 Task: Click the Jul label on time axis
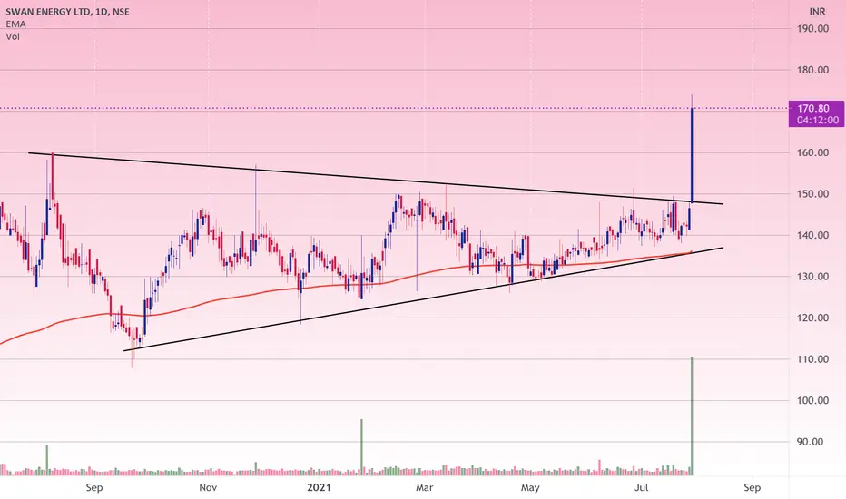(641, 488)
